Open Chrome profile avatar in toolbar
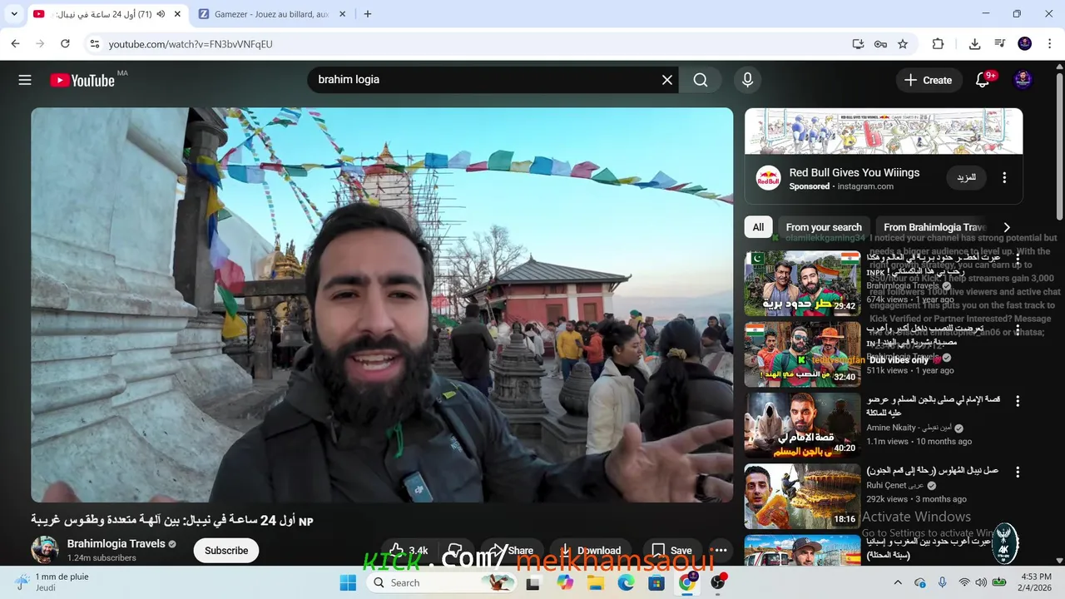Image resolution: width=1065 pixels, height=599 pixels. (x=1025, y=44)
